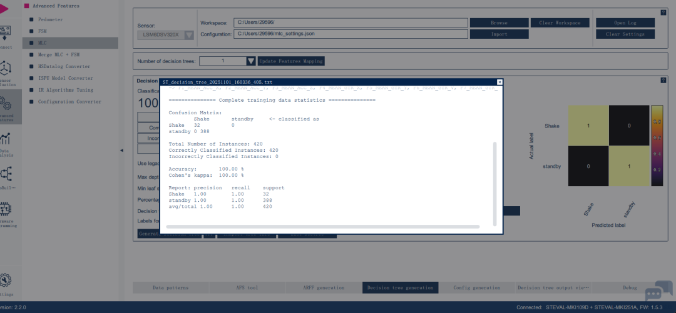The image size is (676, 313).
Task: Click the help icon in the Decision tree panel
Action: click(663, 80)
